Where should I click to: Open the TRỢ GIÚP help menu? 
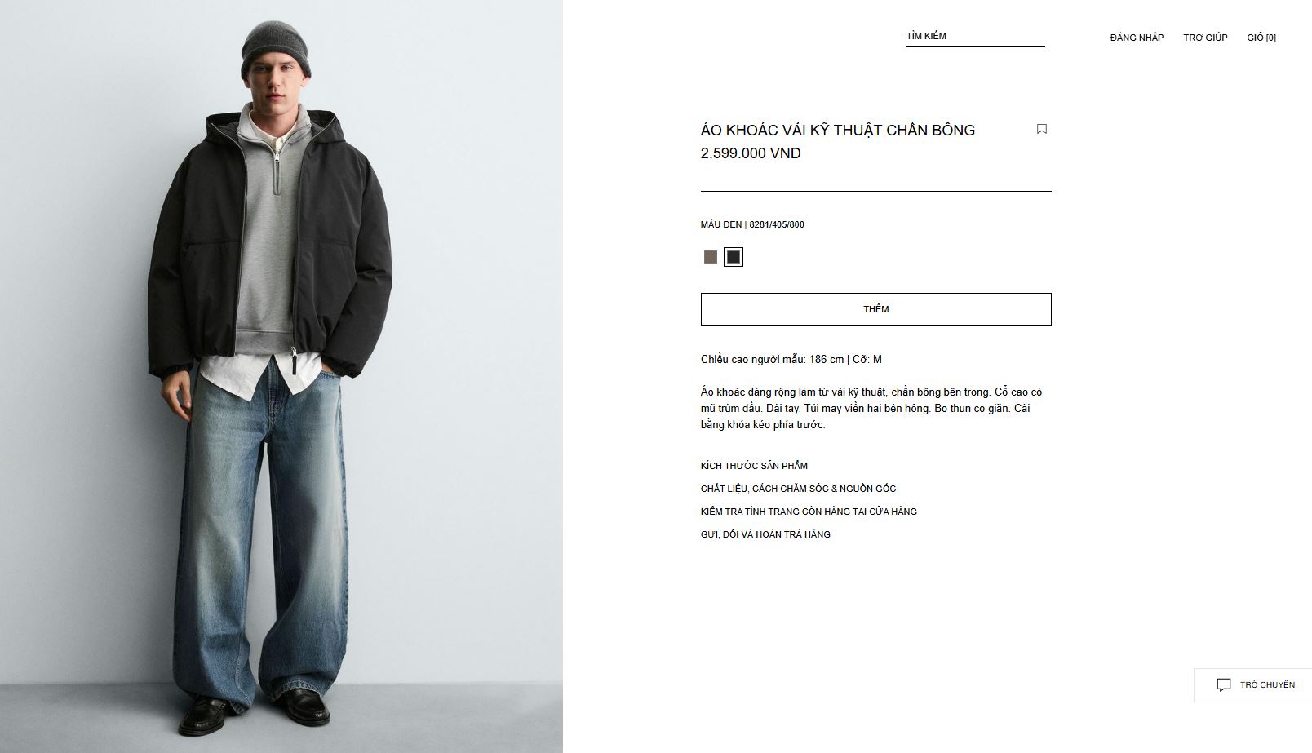(x=1205, y=38)
